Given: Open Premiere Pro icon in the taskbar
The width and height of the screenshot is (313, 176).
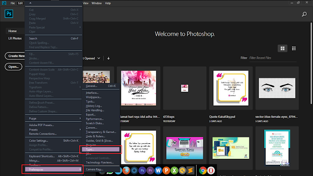Looking at the screenshot, I should 150,171.
